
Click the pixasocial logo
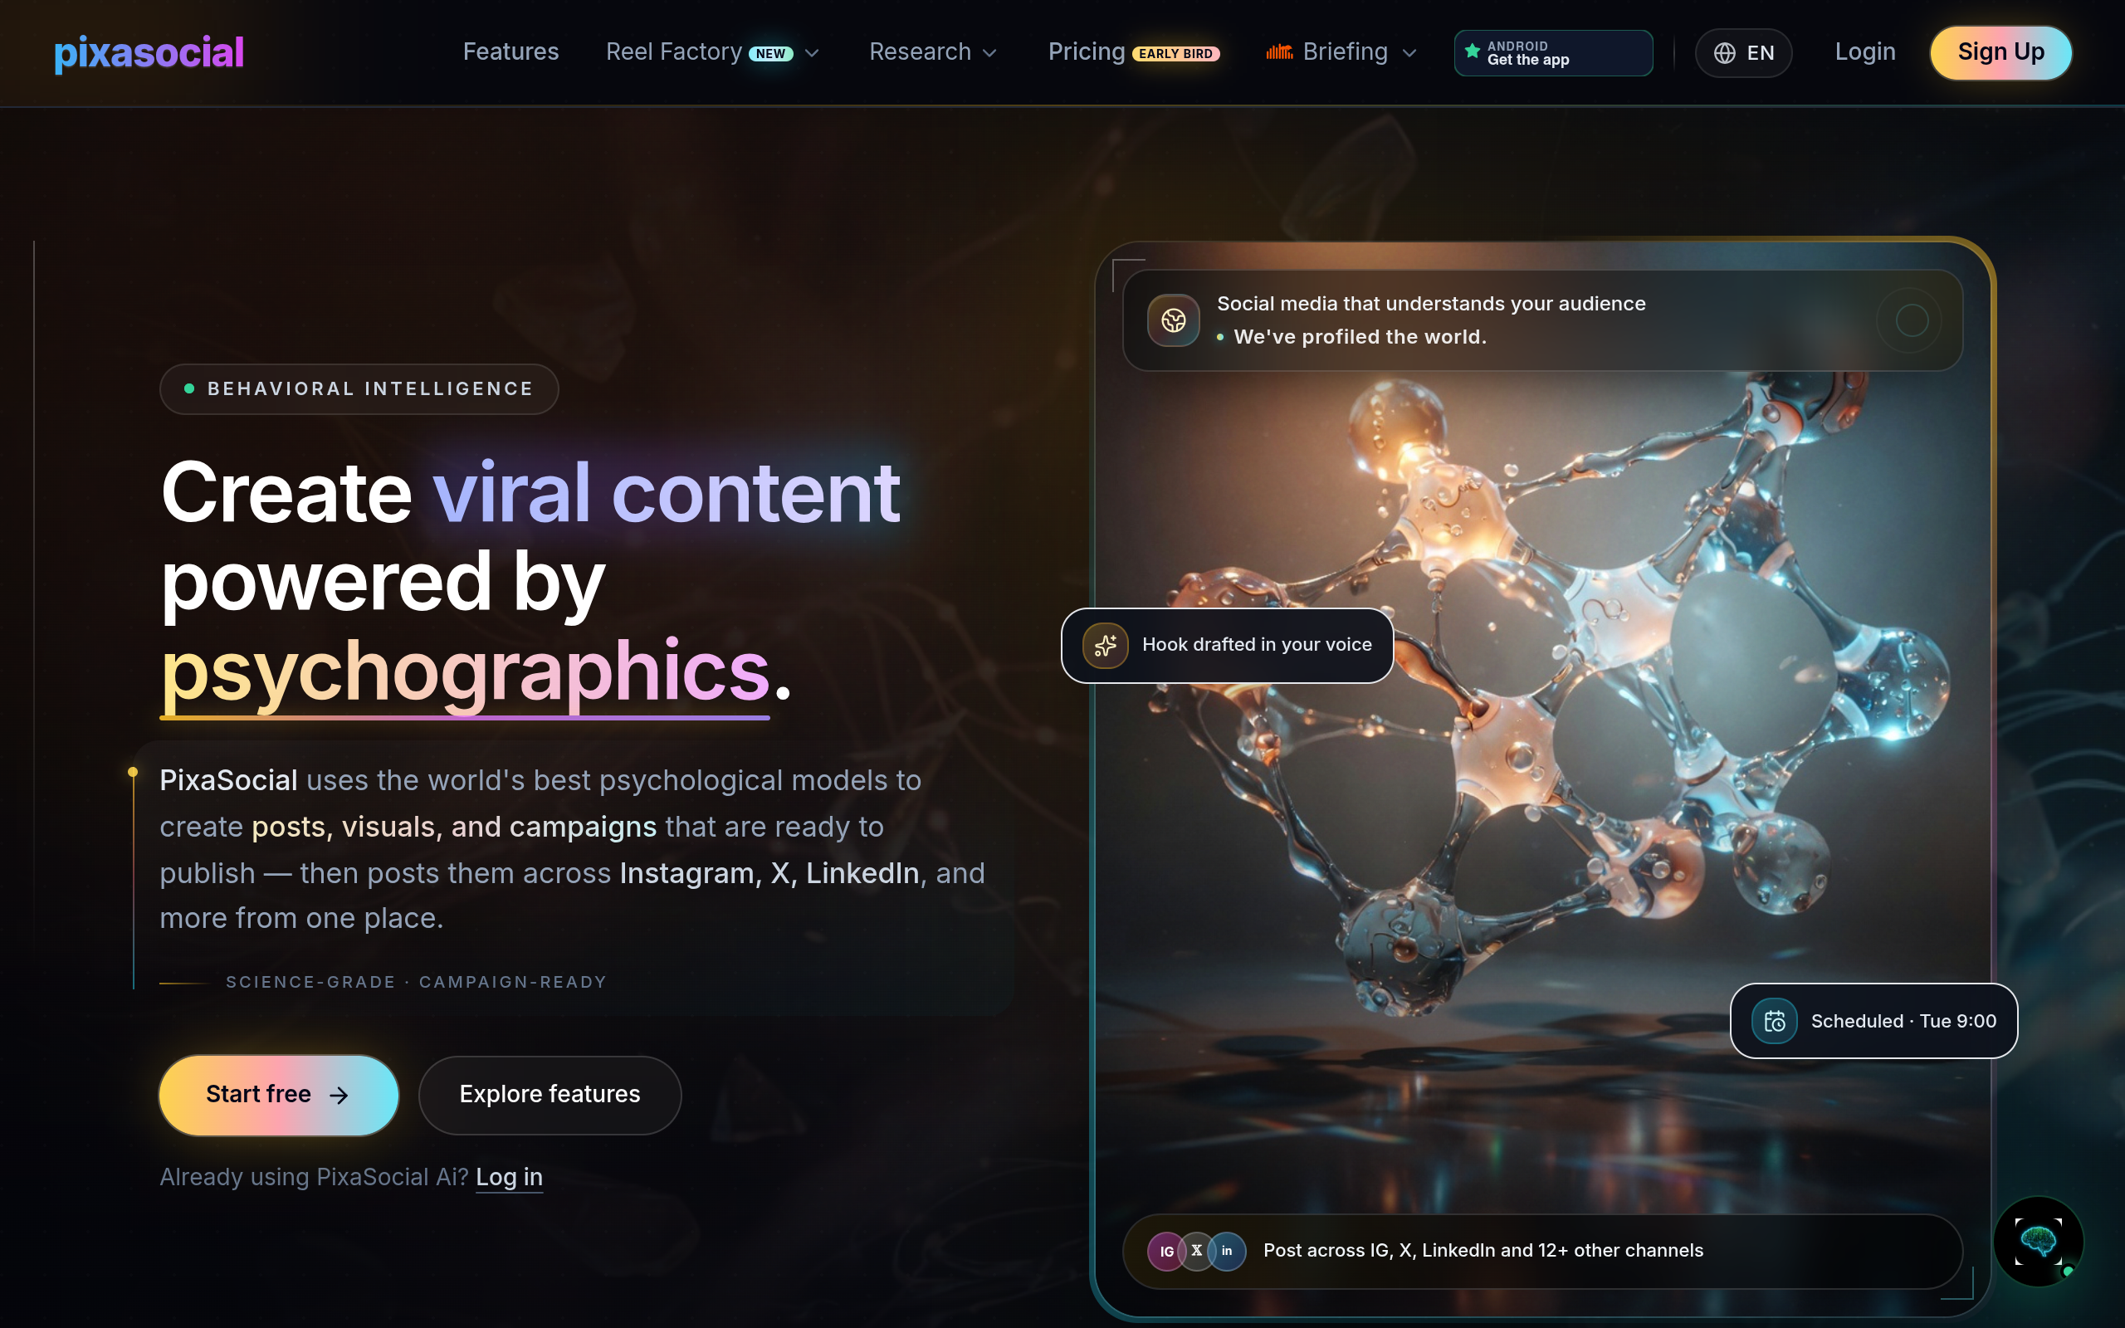[x=149, y=52]
